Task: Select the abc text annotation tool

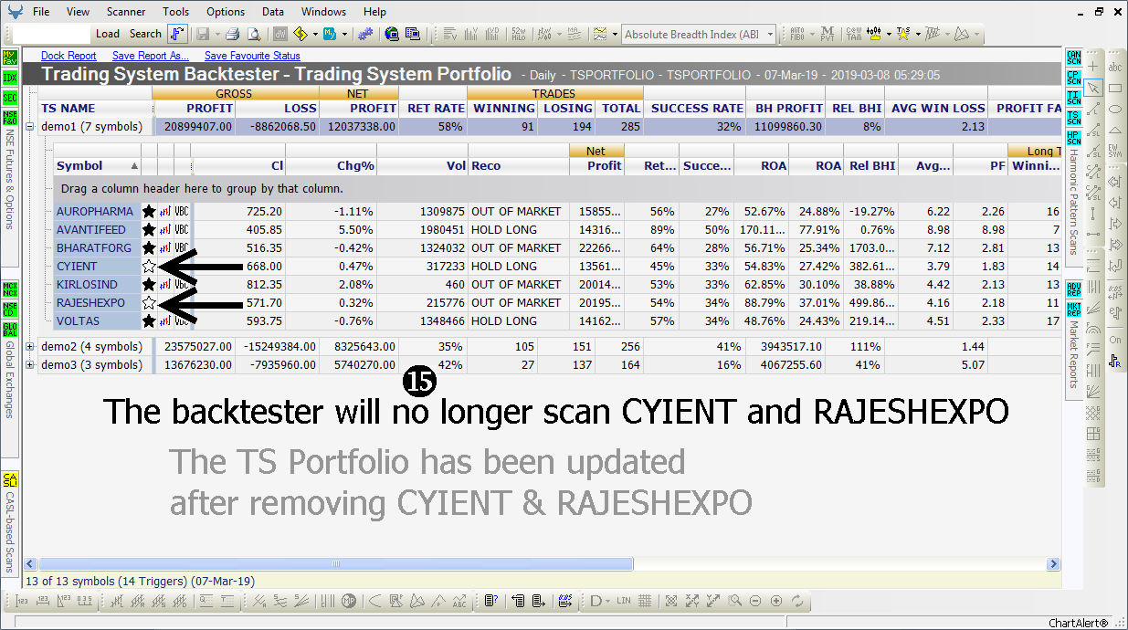Action: click(x=1115, y=67)
